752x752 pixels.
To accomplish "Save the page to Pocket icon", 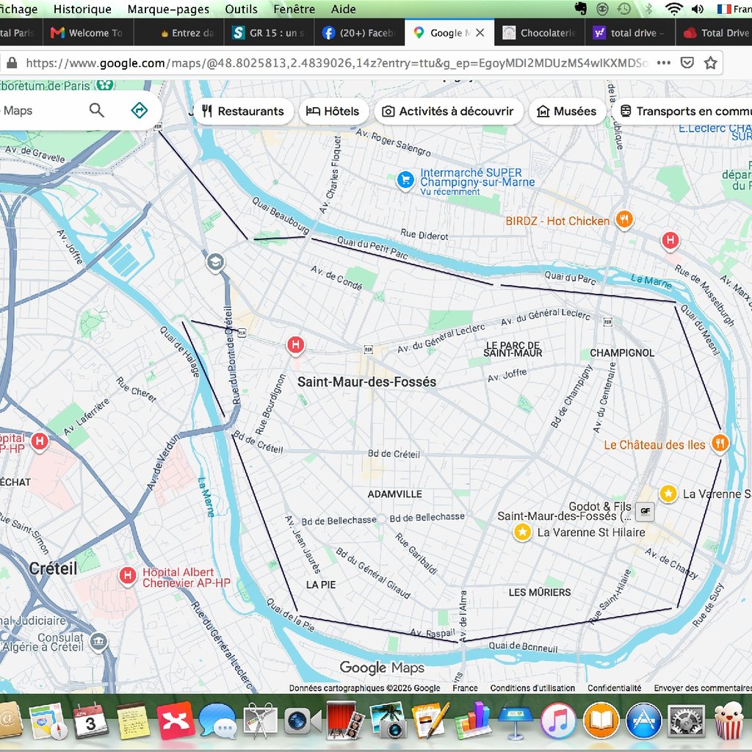I will pos(687,63).
